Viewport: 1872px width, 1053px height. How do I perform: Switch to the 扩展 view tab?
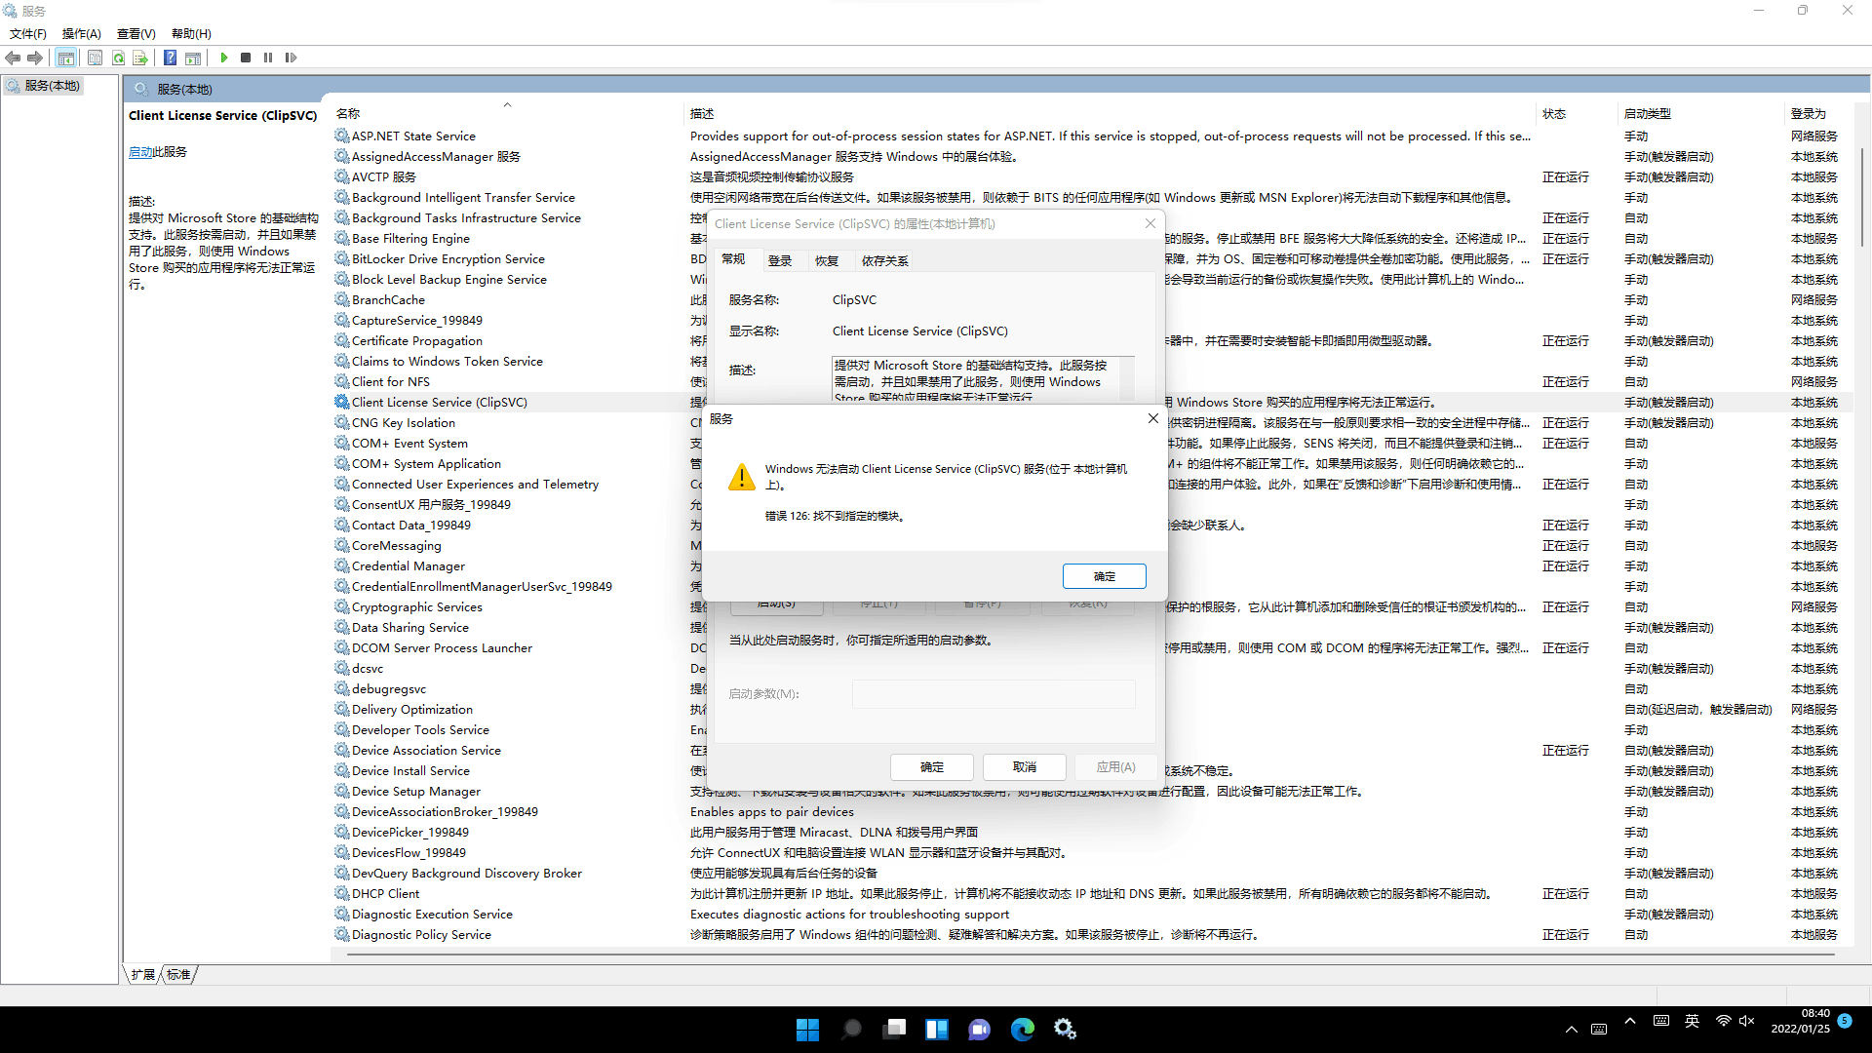pyautogui.click(x=143, y=975)
